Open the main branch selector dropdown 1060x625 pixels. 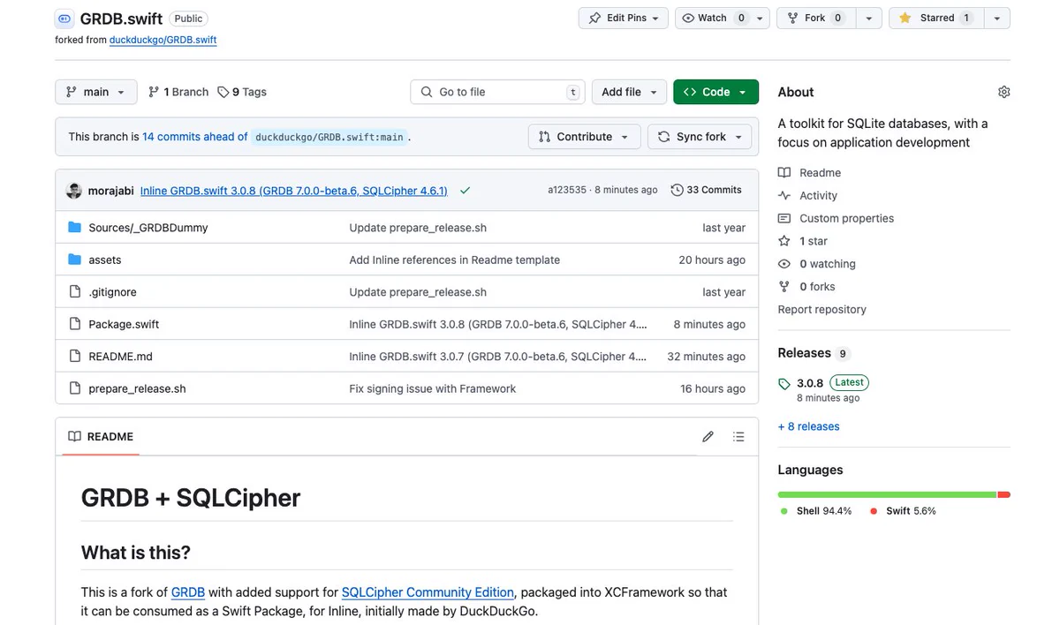click(95, 92)
